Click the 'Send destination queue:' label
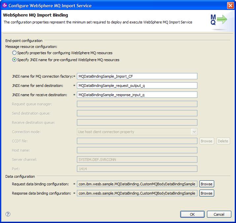 coord(31,113)
